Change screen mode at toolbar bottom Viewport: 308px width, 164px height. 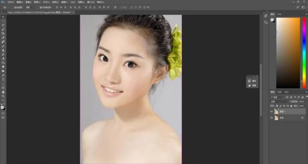(3, 118)
